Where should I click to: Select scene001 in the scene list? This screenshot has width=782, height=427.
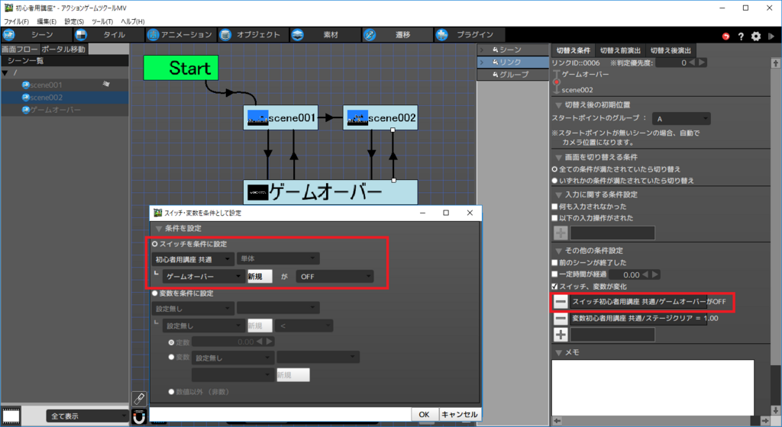tap(46, 85)
